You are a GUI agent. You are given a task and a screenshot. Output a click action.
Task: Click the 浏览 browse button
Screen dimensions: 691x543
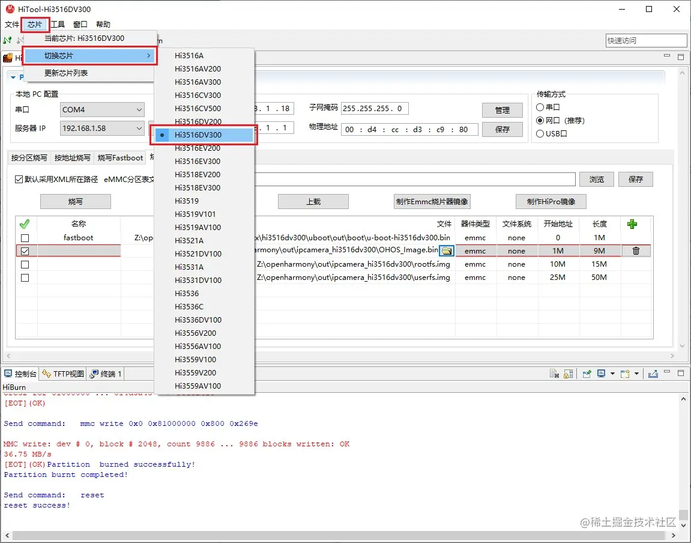pyautogui.click(x=597, y=180)
